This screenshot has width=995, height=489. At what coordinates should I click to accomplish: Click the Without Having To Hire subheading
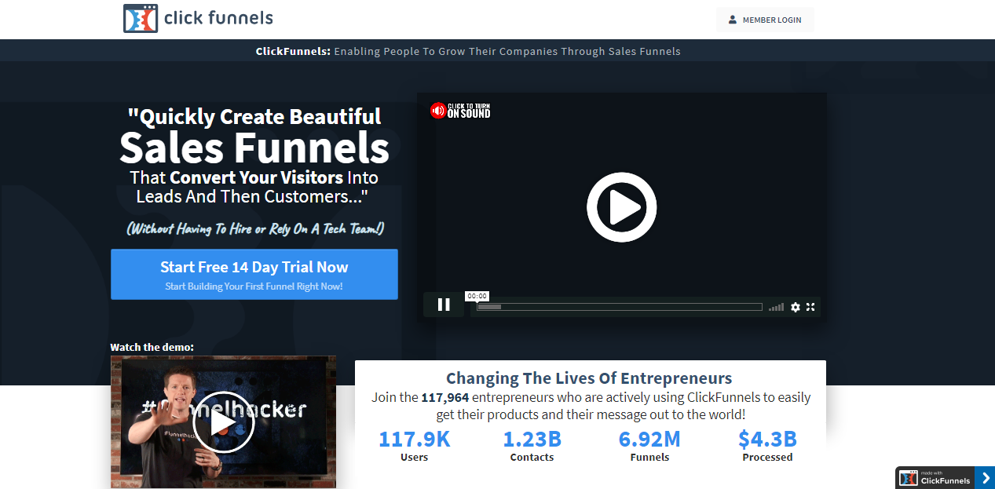coord(255,229)
